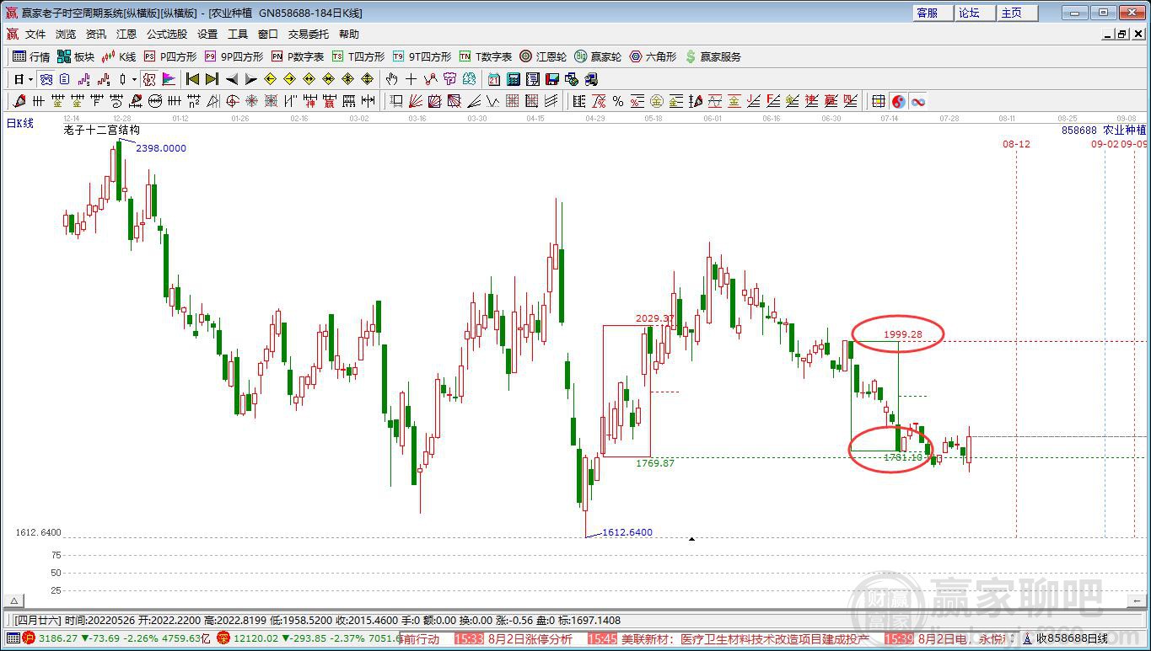Open the 板块 sector view
The image size is (1151, 651).
[x=76, y=56]
